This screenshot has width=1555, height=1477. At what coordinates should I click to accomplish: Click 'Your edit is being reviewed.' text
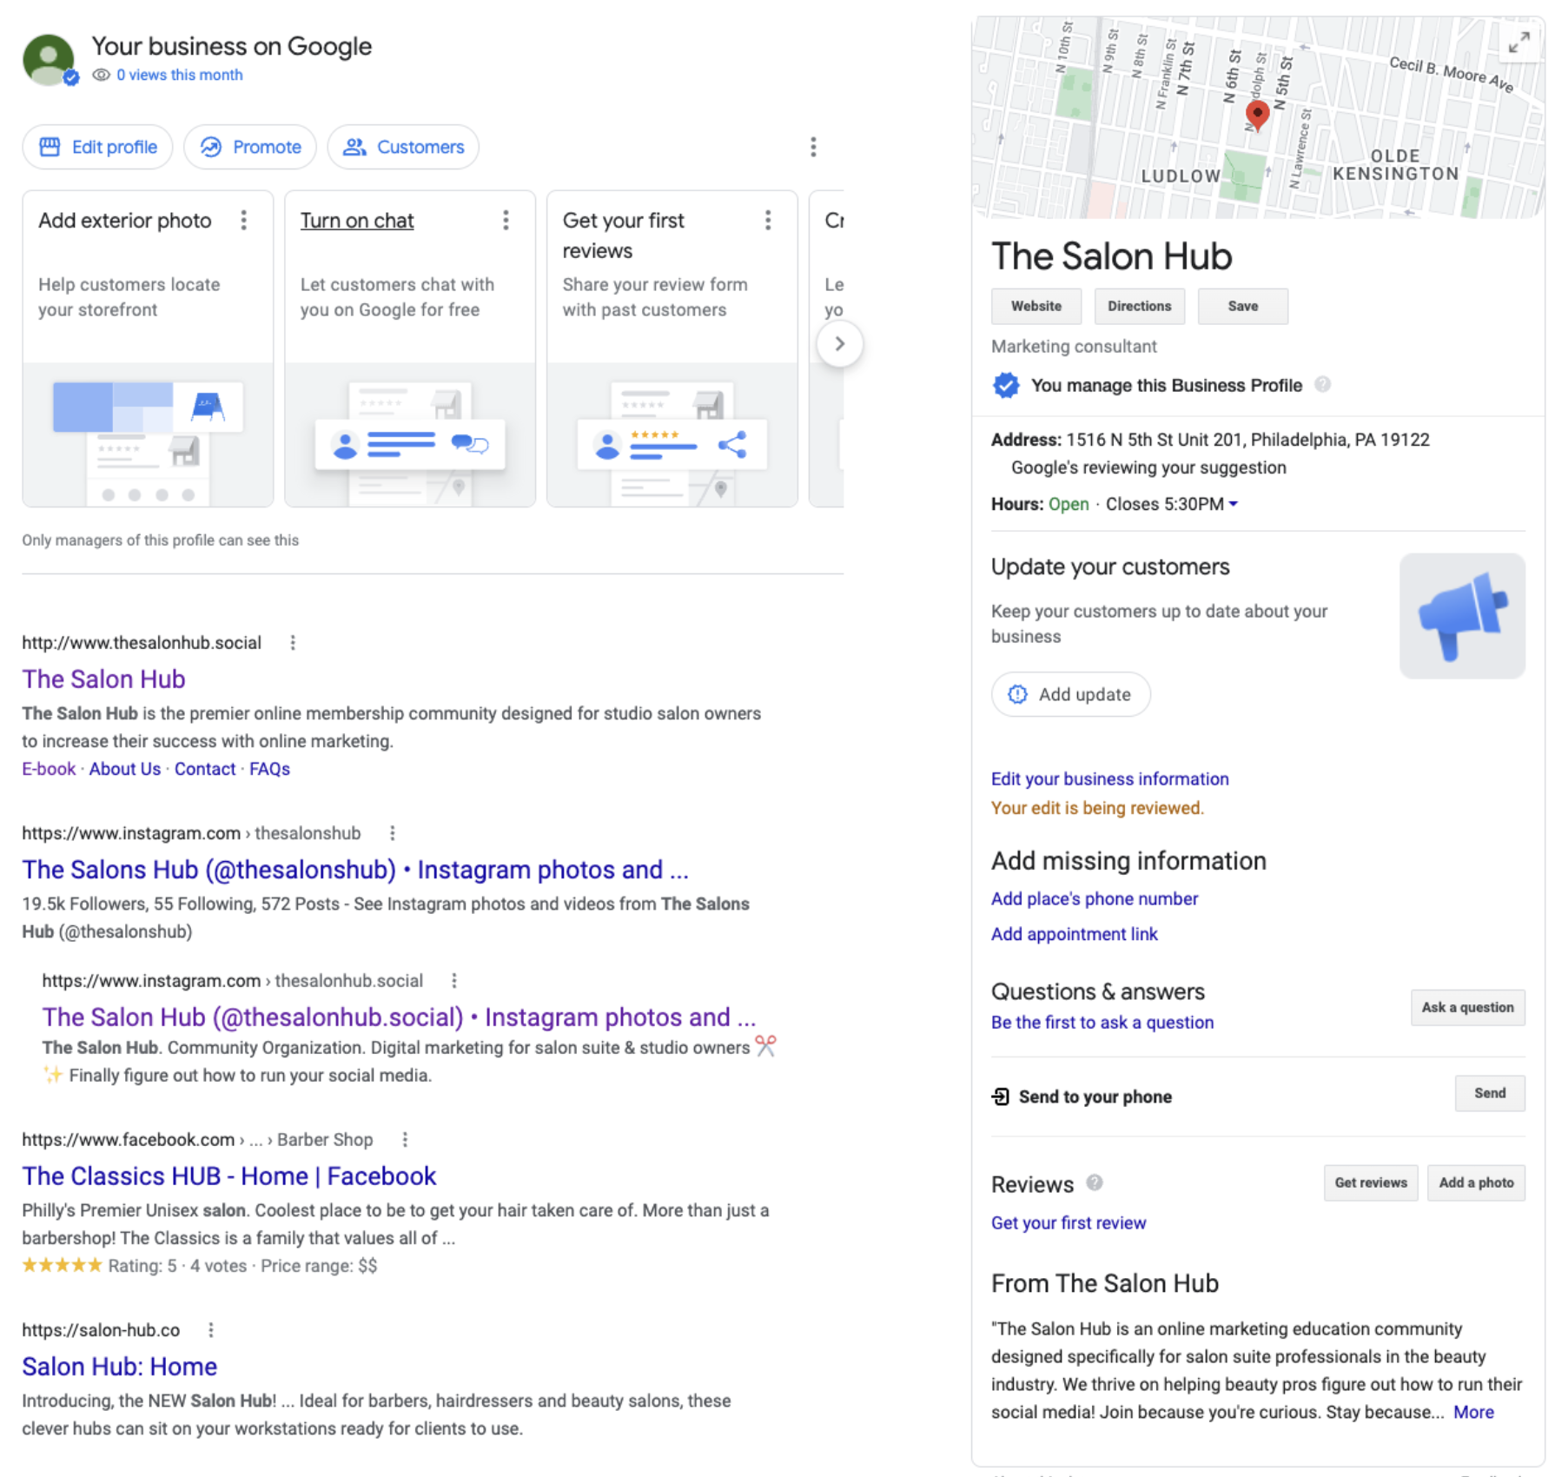1097,808
